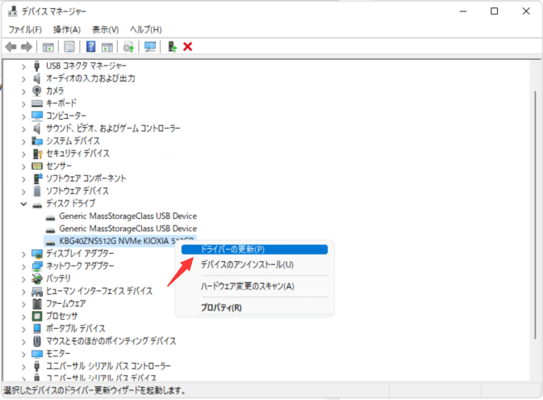Click the key icon beside セキュリティ デバイス
The height and width of the screenshot is (400, 543).
[37, 154]
